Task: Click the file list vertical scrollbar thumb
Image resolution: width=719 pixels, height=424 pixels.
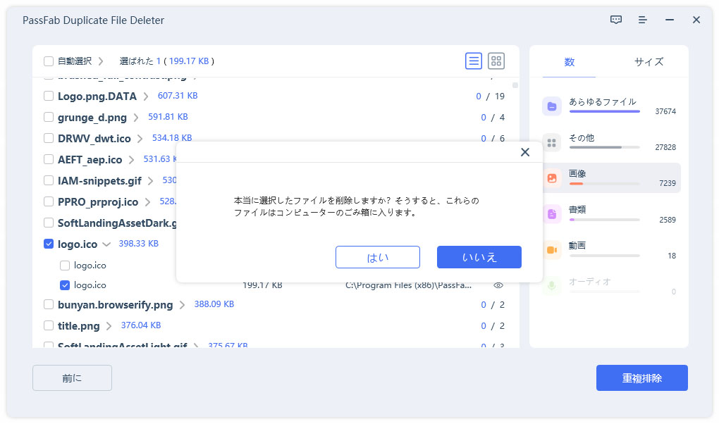Action: tap(515, 85)
